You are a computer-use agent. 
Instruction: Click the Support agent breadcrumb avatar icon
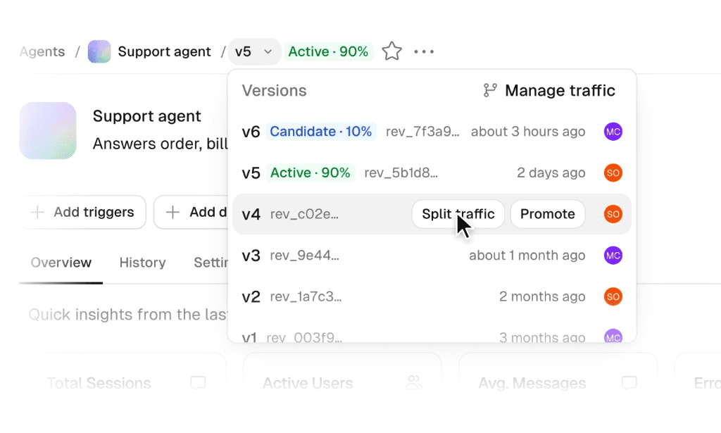tap(99, 51)
